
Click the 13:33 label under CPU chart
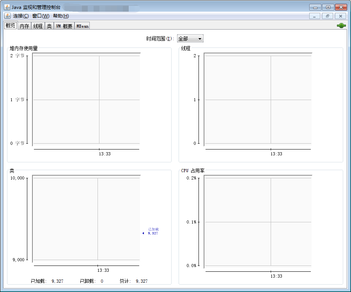276,276
